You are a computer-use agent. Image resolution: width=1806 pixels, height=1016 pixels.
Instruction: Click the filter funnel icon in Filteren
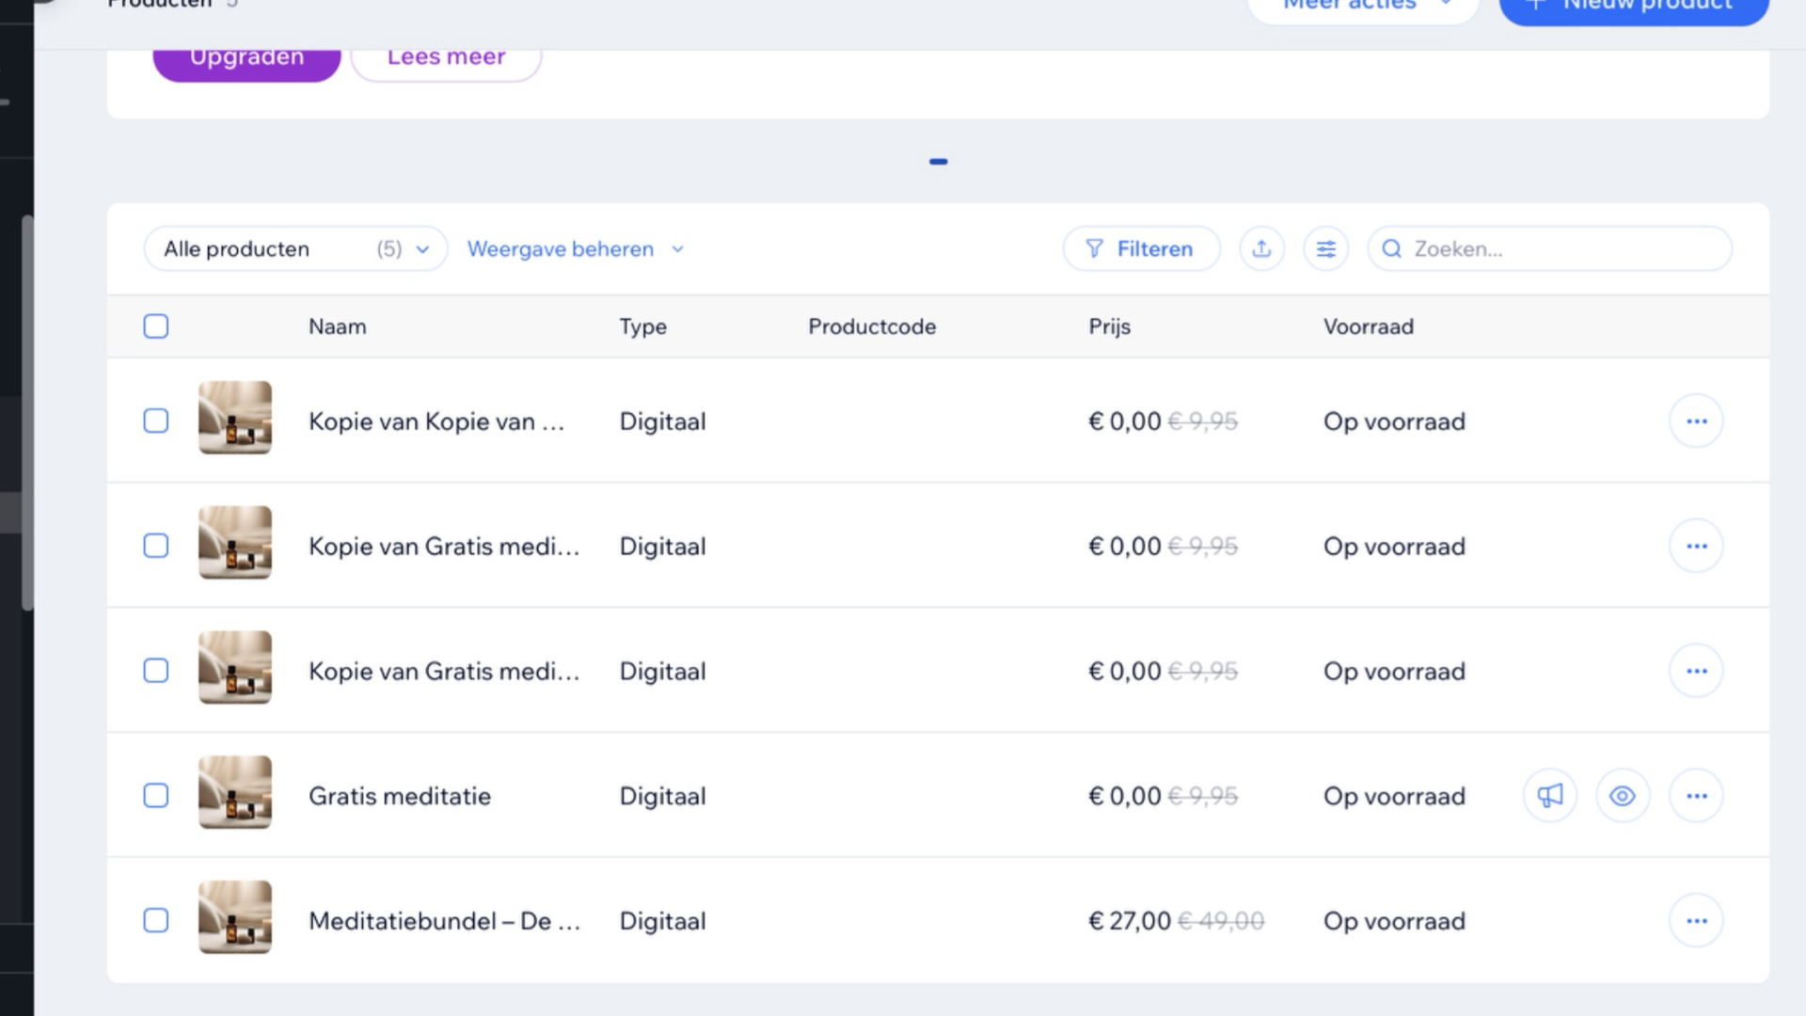(1094, 248)
